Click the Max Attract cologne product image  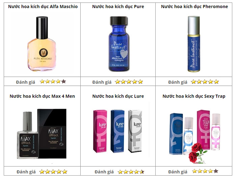tap(42, 133)
